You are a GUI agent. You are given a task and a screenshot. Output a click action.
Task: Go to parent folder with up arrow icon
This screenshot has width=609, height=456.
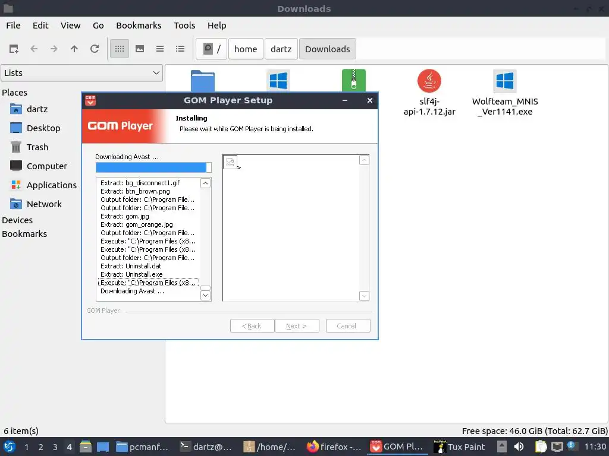[x=74, y=49]
